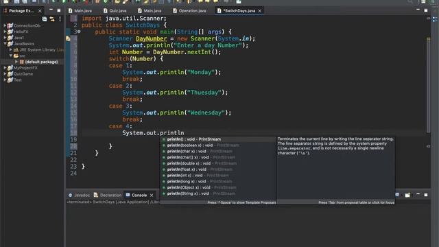
Task: Click Open Console icon in console toolbar
Action: point(407,195)
